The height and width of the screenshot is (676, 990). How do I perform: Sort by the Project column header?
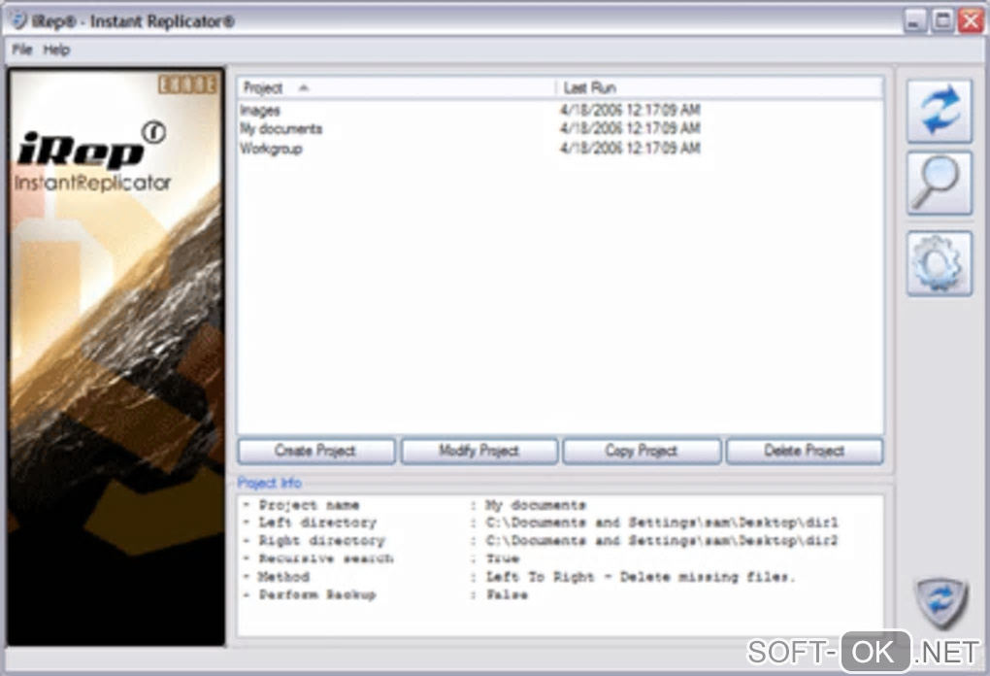[397, 87]
